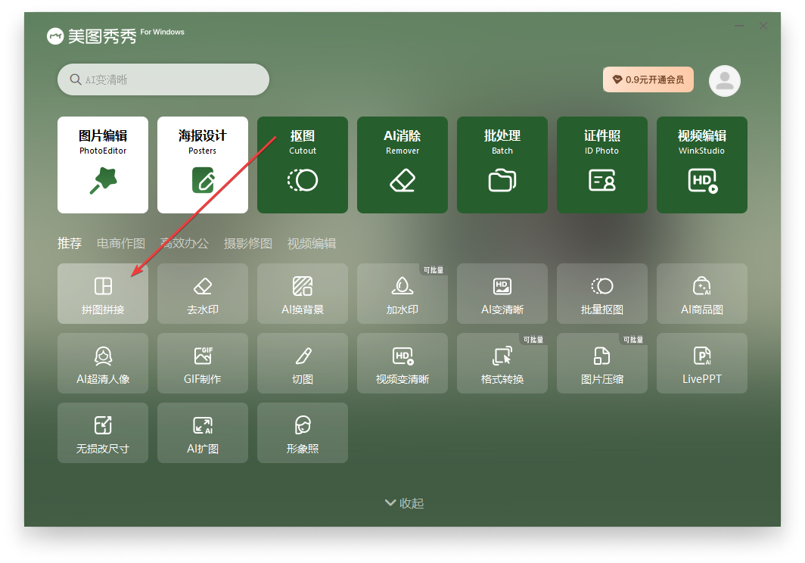Open the AI变清晰 tool tile
Viewport: 805px width, 563px height.
(x=502, y=294)
